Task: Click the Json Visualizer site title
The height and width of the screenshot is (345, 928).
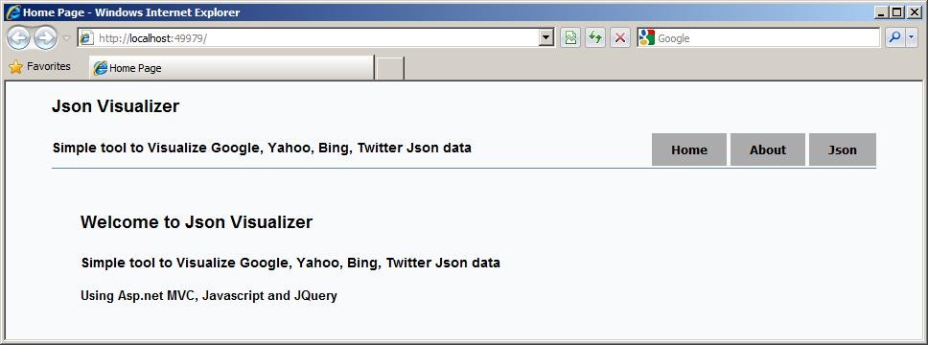Action: tap(115, 106)
